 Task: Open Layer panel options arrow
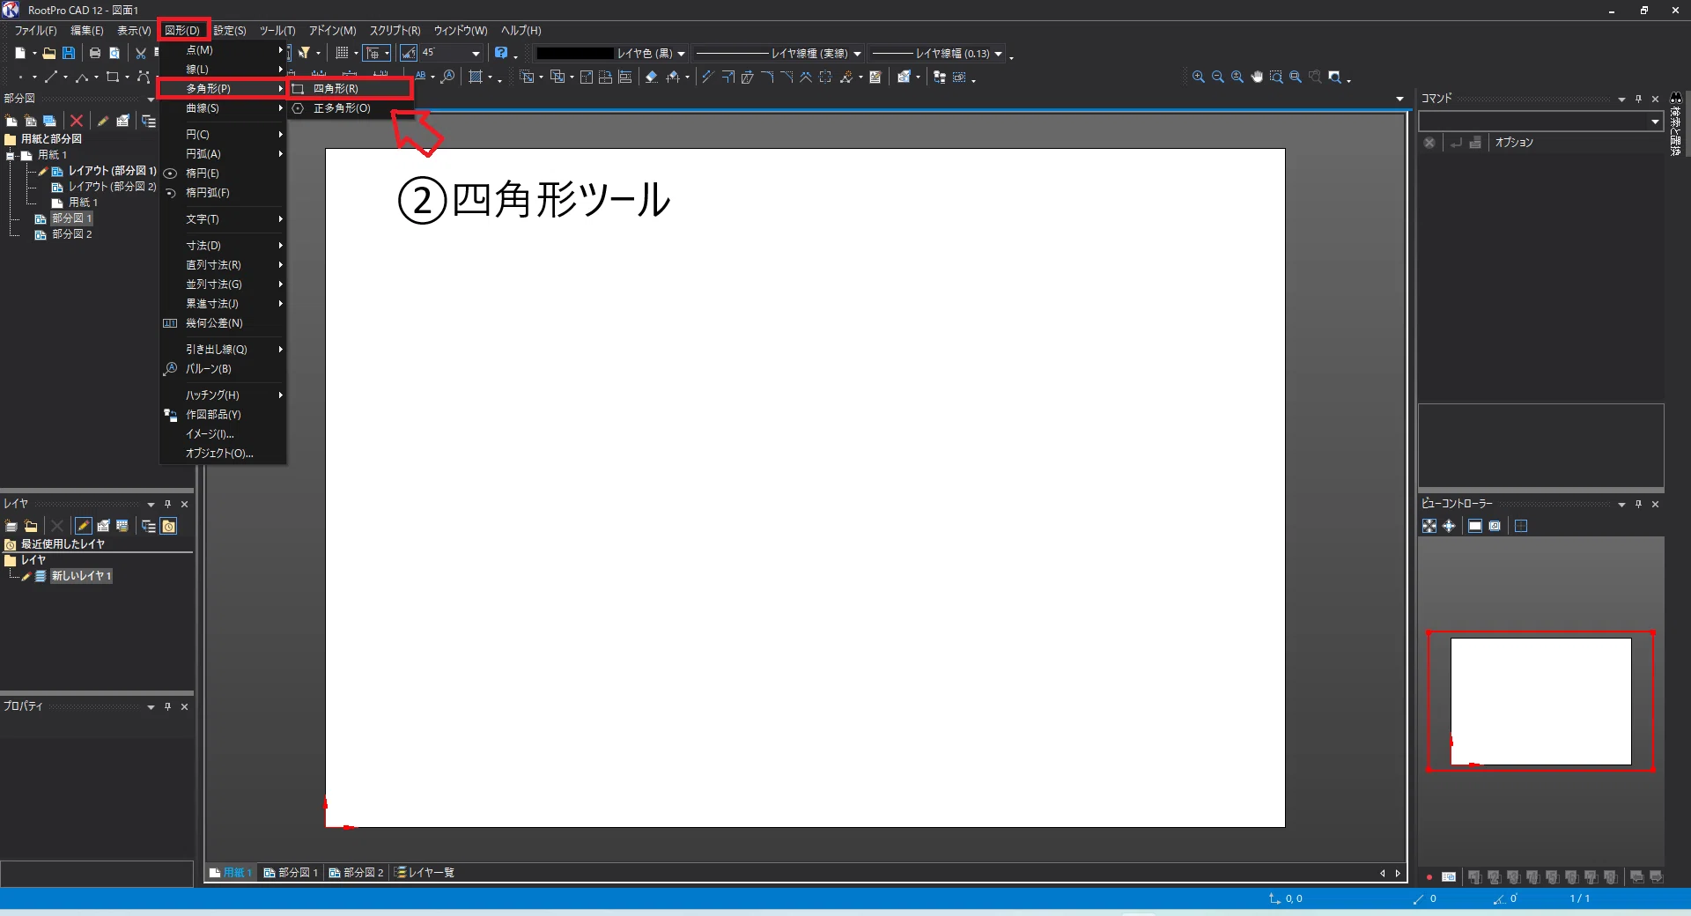[151, 505]
